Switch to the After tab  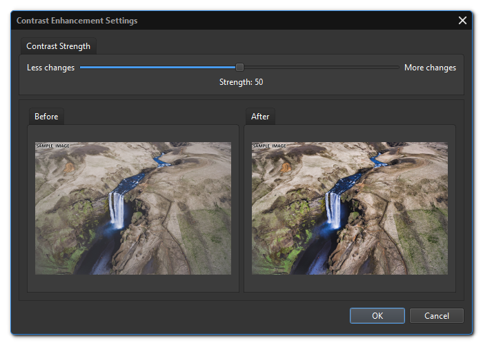click(260, 117)
